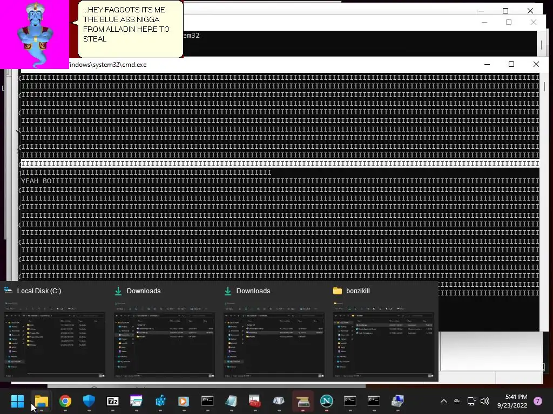Screen dimensions: 553x414
Task: Close the topmost background window
Action: click(x=530, y=11)
